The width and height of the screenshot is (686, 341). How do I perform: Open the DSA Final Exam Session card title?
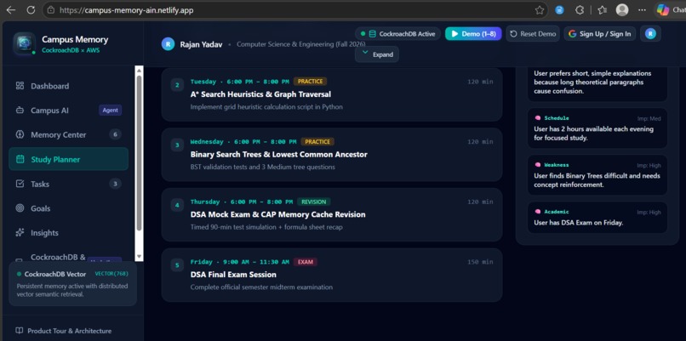coord(233,275)
